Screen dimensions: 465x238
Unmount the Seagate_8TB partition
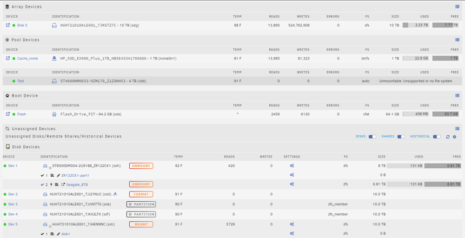click(141, 185)
